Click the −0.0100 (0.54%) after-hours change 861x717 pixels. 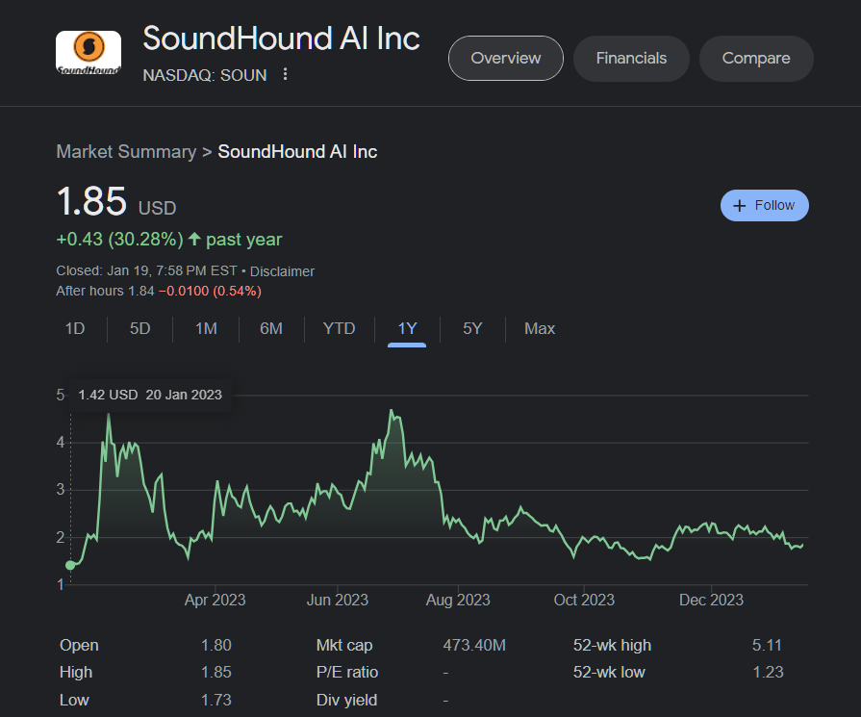tap(210, 291)
